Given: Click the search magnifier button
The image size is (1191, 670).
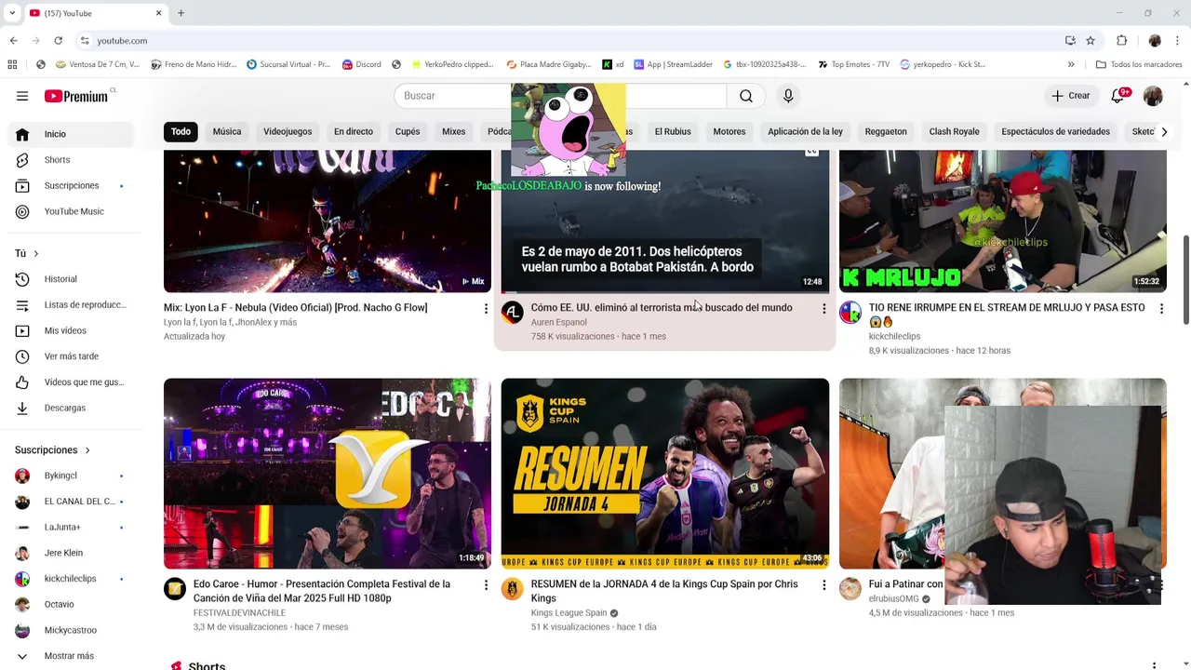Looking at the screenshot, I should [x=746, y=96].
